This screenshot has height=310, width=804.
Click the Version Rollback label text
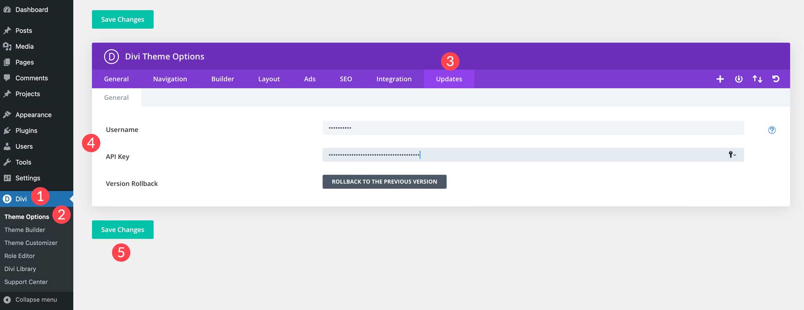point(132,184)
